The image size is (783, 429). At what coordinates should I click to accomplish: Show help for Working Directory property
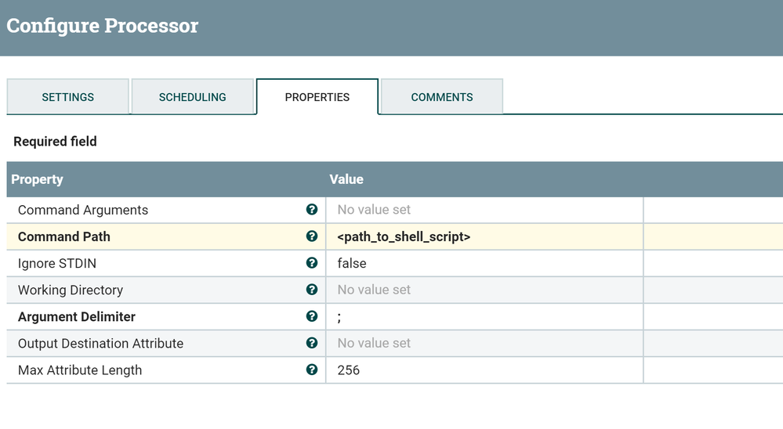coord(312,290)
